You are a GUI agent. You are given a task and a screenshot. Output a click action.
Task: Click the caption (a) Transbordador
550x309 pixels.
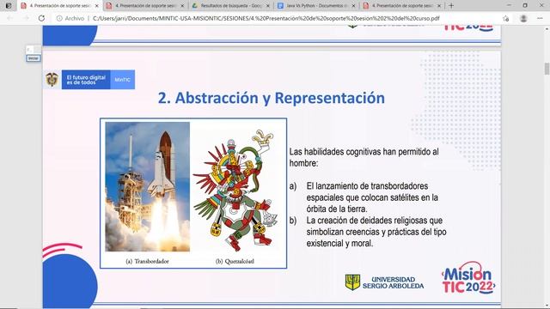pyautogui.click(x=147, y=261)
